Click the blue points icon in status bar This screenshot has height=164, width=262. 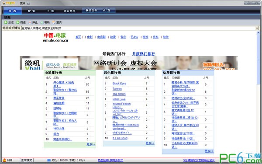tap(49, 160)
